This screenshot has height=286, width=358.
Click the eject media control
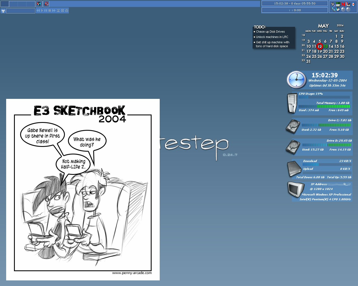58,11
